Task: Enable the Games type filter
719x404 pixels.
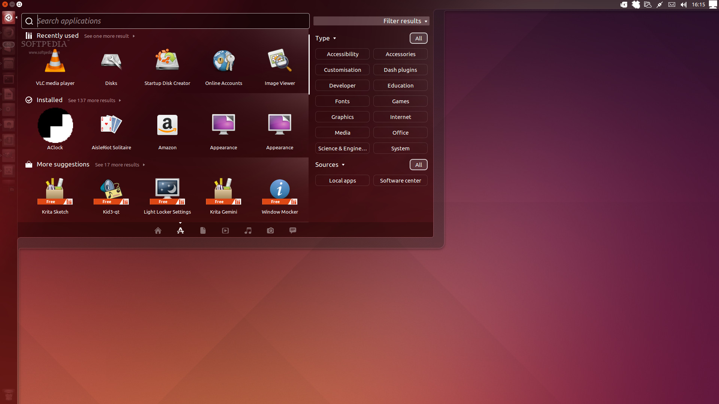Action: click(x=400, y=101)
